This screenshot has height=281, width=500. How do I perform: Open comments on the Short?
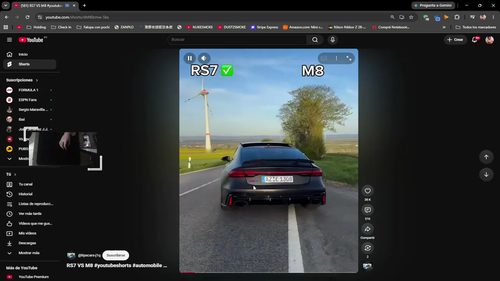pyautogui.click(x=368, y=210)
